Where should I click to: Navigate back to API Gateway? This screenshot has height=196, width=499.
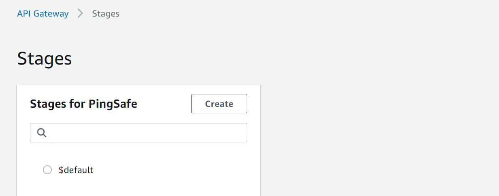pos(43,13)
